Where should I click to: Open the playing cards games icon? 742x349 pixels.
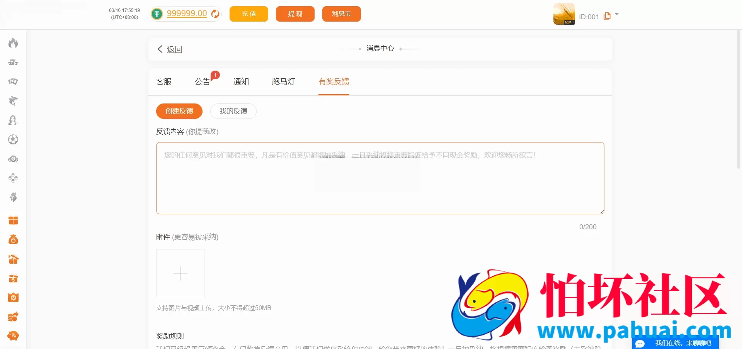[13, 81]
